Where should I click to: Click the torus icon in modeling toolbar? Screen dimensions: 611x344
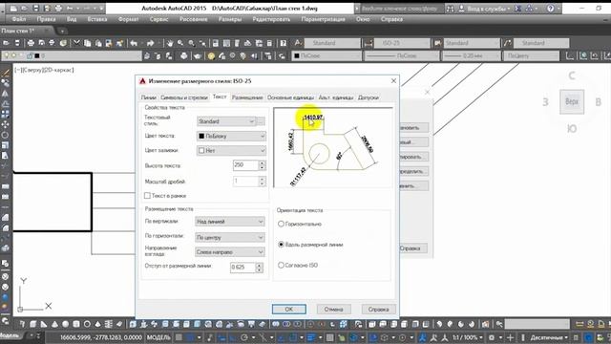[x=87, y=324]
